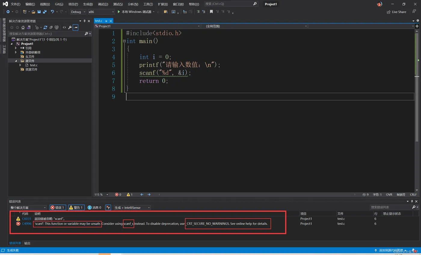
Task: Click the clear filters icon in error list
Action: [x=108, y=207]
